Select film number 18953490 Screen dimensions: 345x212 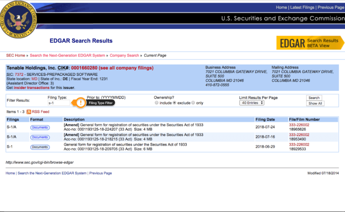(x=297, y=139)
